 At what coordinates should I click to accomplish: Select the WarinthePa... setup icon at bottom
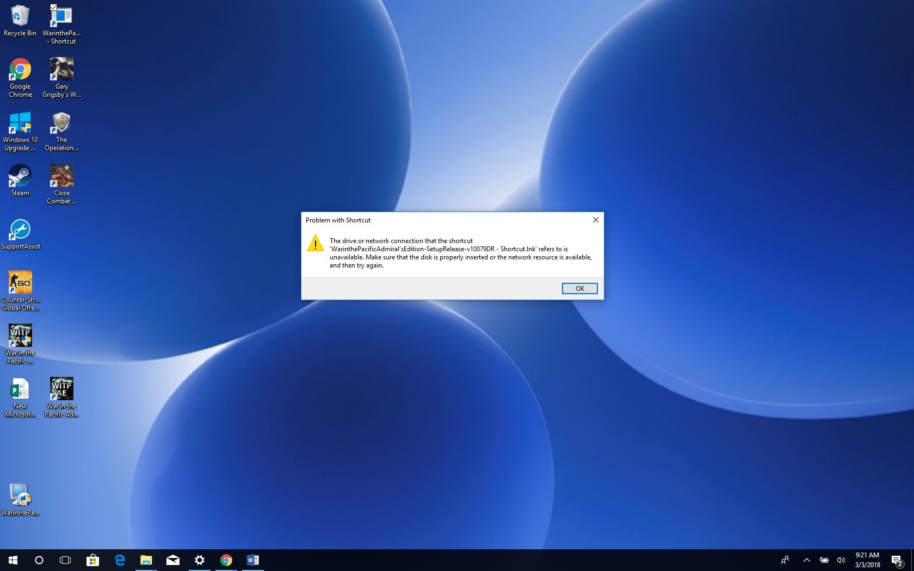[20, 500]
